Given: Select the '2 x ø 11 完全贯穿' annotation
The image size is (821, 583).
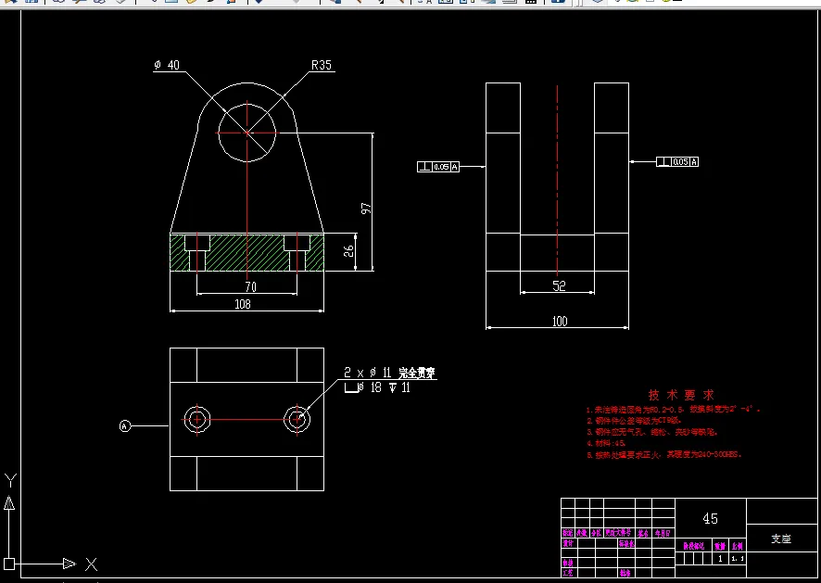Looking at the screenshot, I should click(389, 373).
